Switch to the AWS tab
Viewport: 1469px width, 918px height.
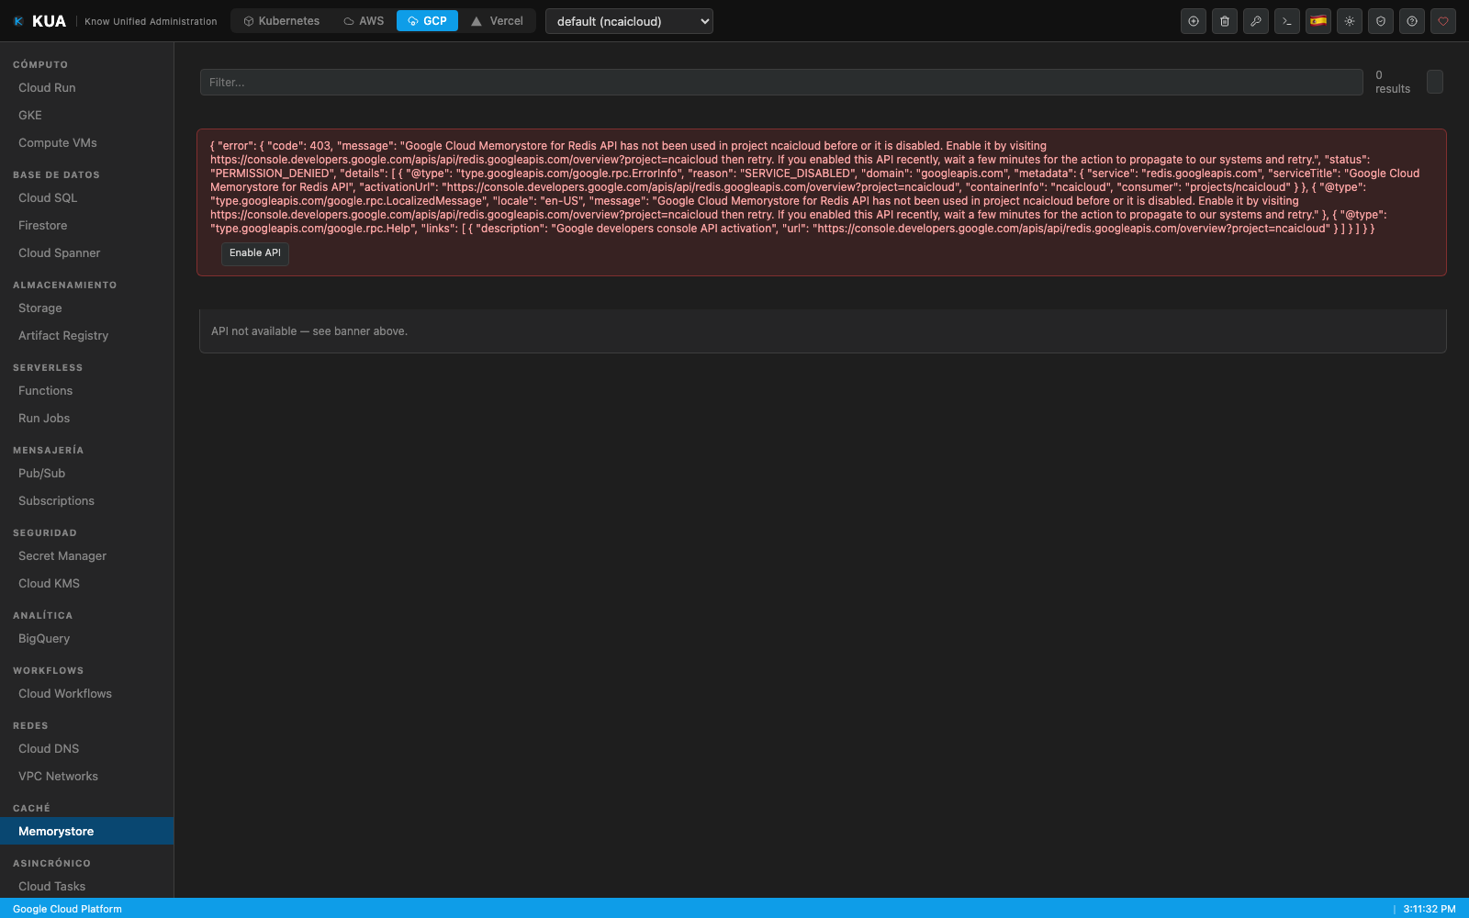(364, 21)
